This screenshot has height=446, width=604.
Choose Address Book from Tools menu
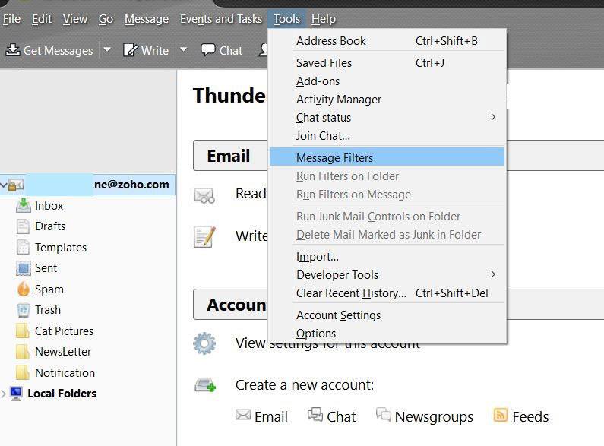tap(387, 41)
